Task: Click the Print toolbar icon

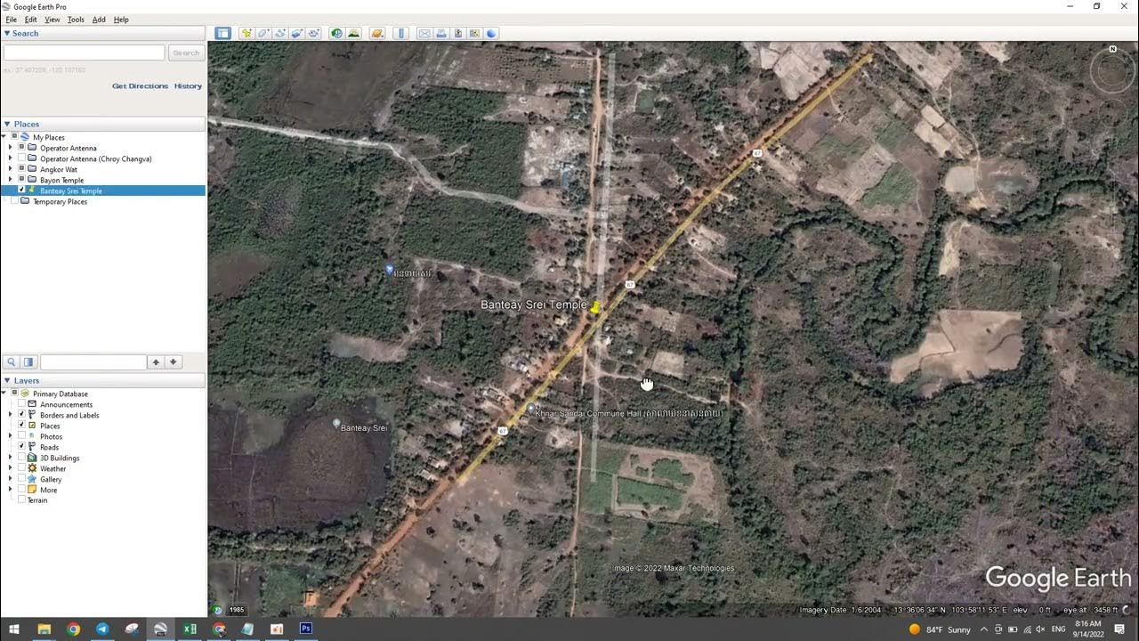Action: tap(441, 33)
